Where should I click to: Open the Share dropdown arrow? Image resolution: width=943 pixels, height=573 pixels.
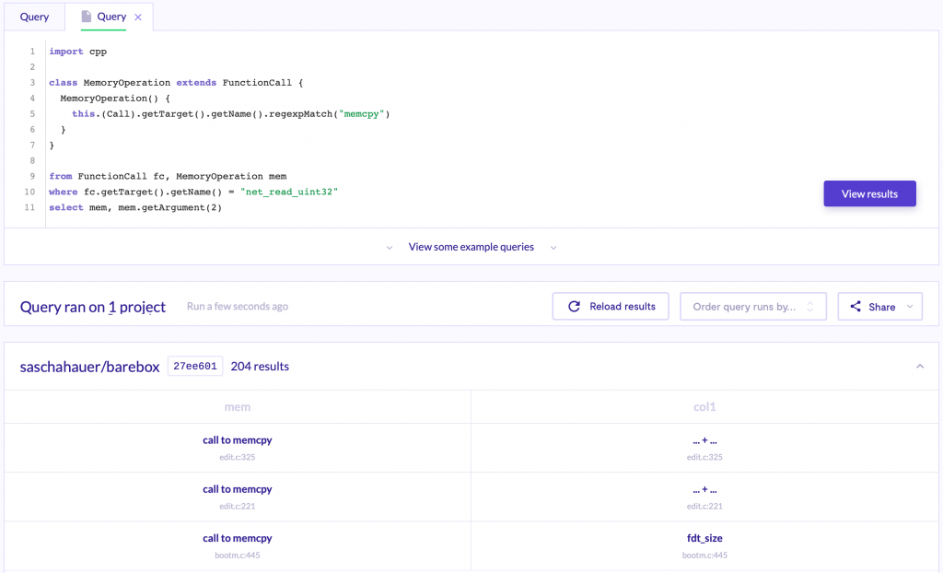(910, 307)
